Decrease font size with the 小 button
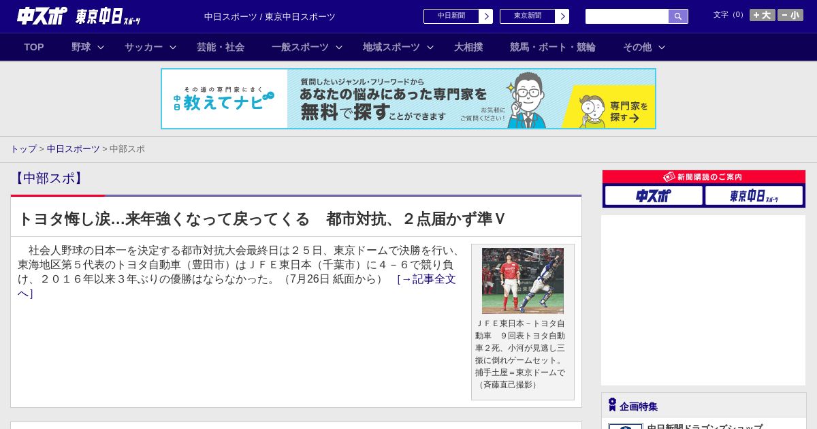The image size is (817, 429). 790,15
